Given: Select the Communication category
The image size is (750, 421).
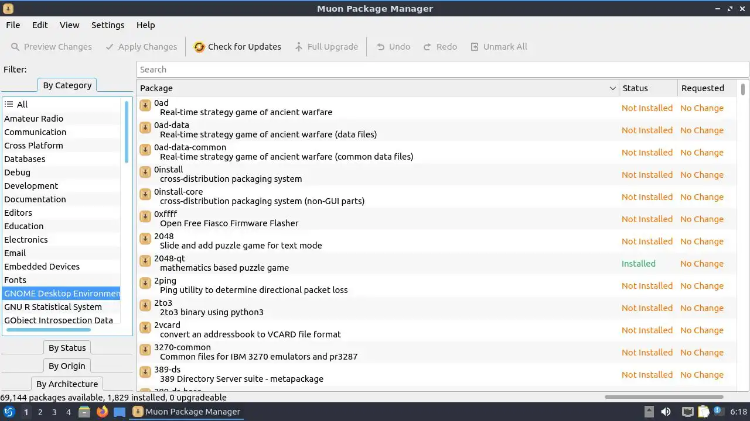Looking at the screenshot, I should pyautogui.click(x=62, y=132).
